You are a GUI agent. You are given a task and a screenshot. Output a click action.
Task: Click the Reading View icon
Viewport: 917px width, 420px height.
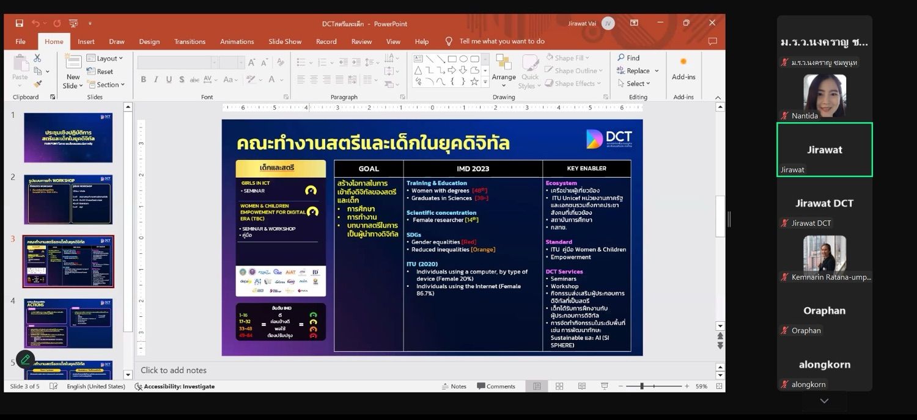tap(581, 386)
